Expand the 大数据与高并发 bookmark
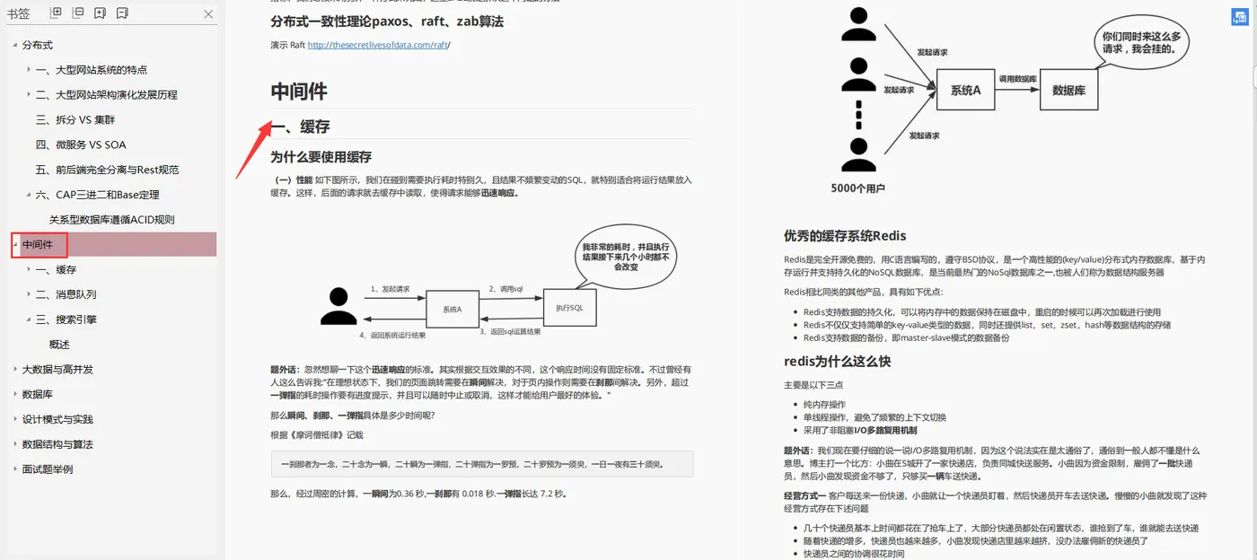Image resolution: width=1257 pixels, height=560 pixels. (x=14, y=369)
